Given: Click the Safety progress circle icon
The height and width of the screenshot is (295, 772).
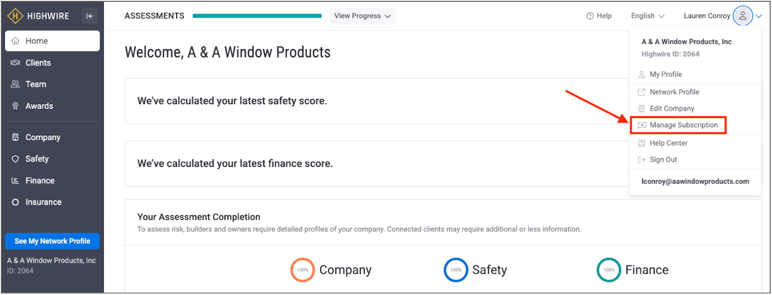Looking at the screenshot, I should pyautogui.click(x=456, y=270).
